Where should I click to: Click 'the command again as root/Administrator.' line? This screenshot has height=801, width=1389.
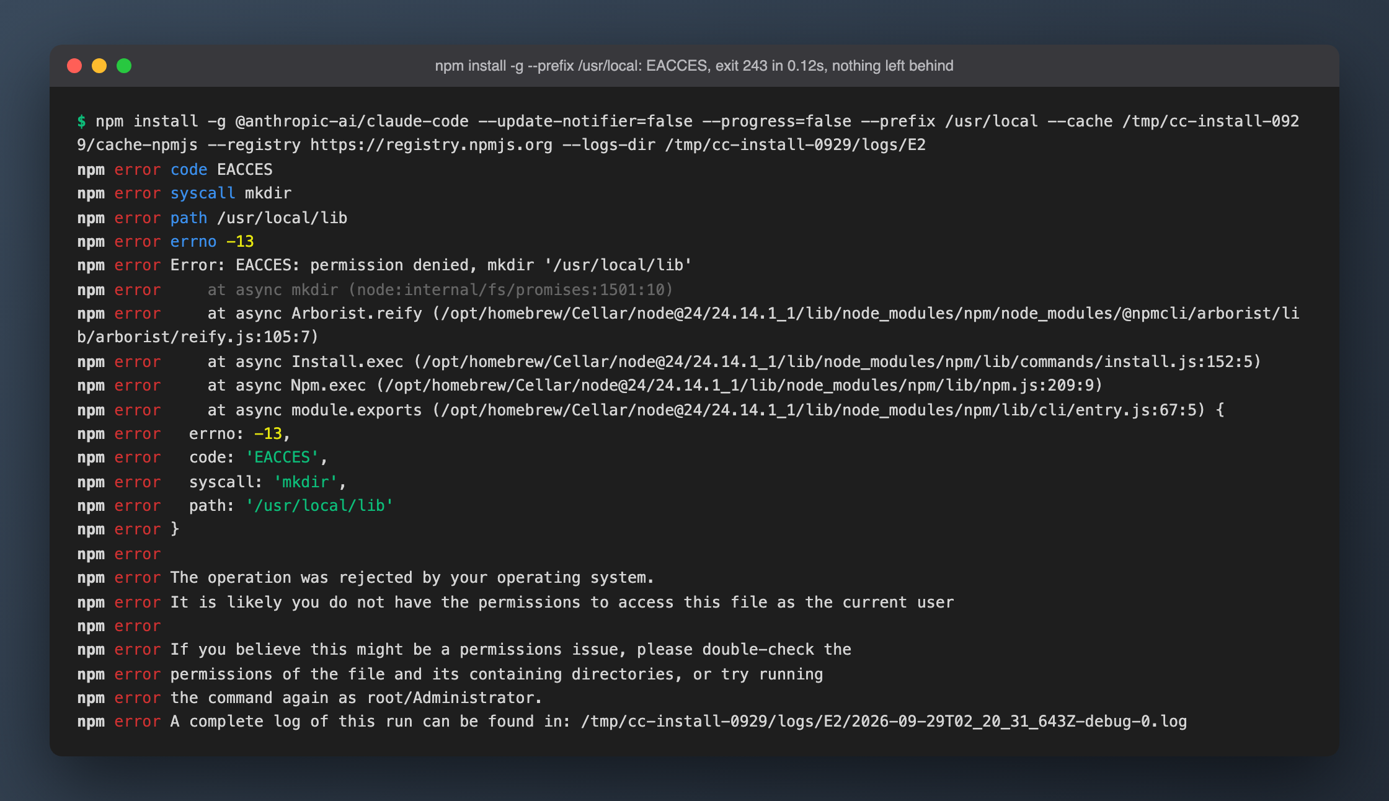[310, 697]
